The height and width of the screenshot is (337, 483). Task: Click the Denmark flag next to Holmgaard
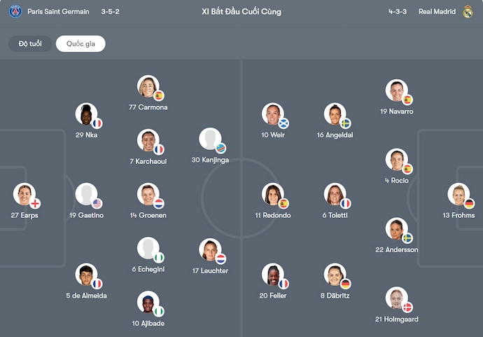tap(407, 307)
